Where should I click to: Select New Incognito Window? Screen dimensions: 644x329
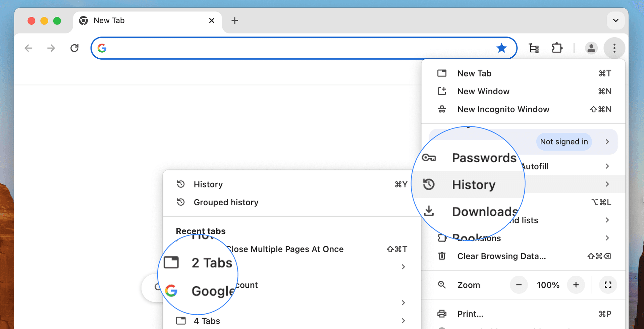[503, 109]
